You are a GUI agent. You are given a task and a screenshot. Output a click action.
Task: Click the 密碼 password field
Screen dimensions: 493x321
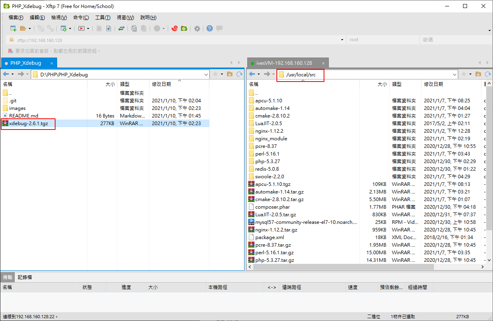(x=456, y=40)
